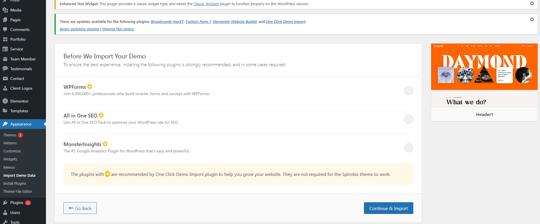540x224 pixels.
Task: Follow the Begin updating plugins link
Action: 79,29
